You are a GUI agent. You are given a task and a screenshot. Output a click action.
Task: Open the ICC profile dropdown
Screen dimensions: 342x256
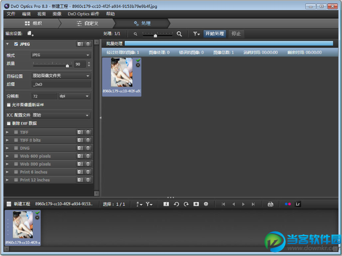tap(61, 114)
